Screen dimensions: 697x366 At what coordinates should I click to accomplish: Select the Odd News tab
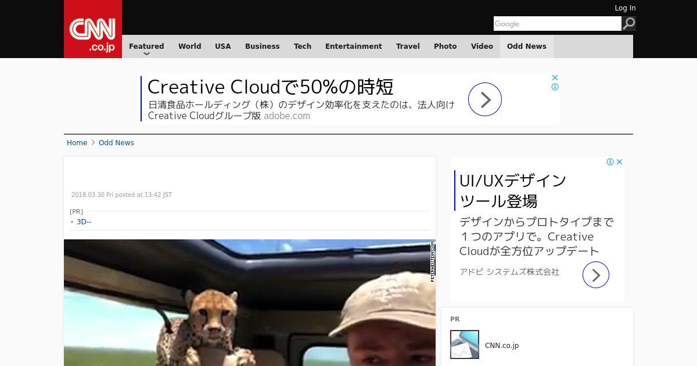[x=527, y=46]
